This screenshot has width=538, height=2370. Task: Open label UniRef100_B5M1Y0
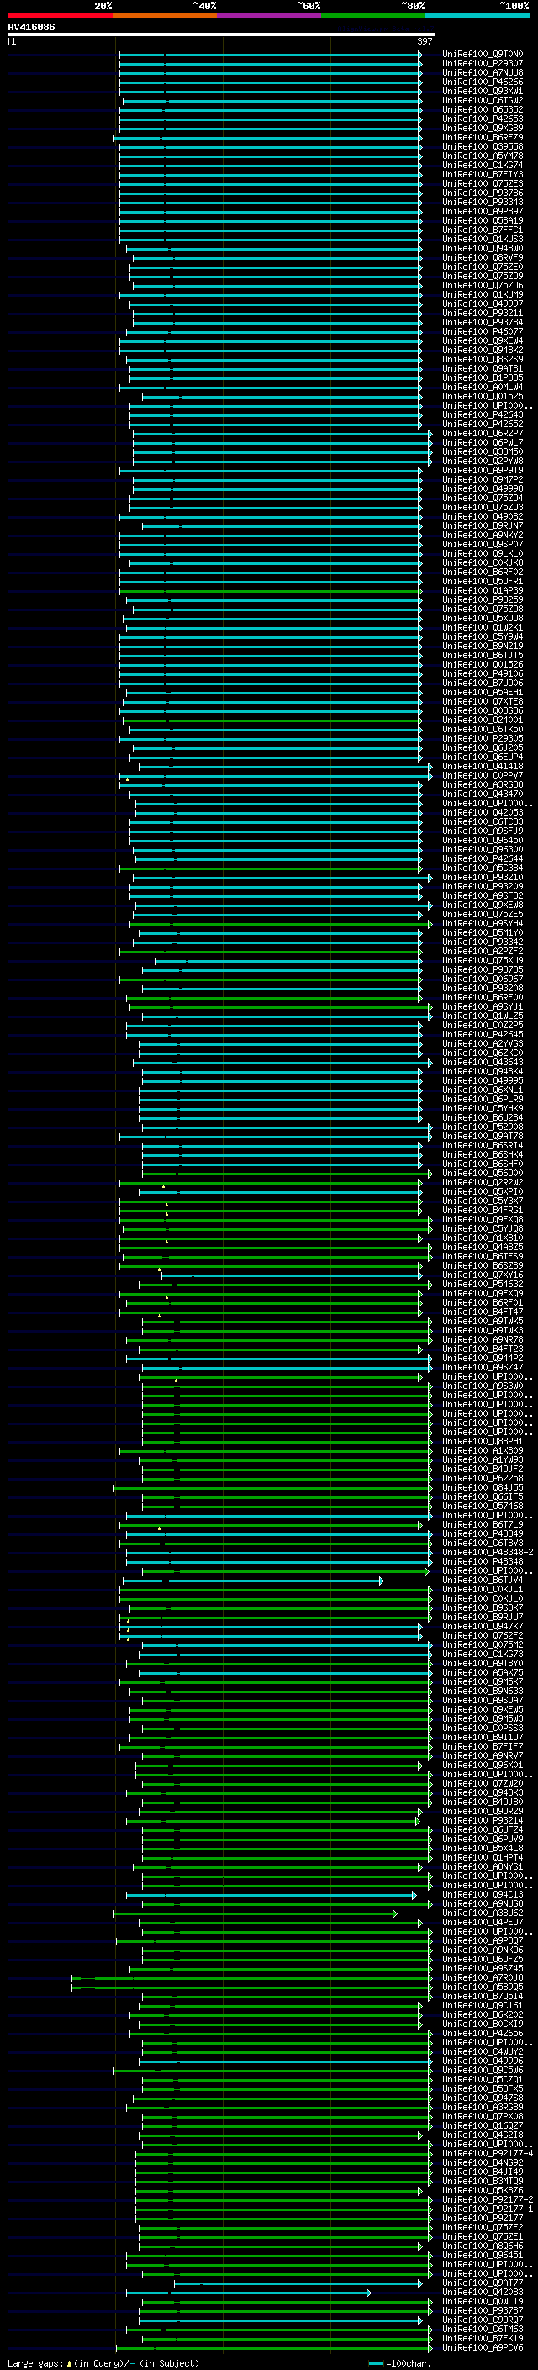[x=483, y=933]
